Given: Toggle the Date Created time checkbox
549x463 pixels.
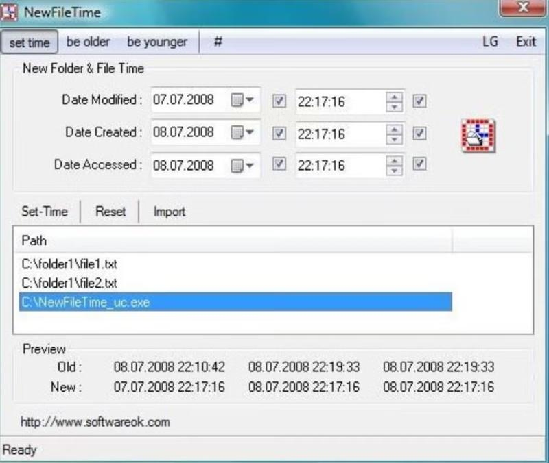Looking at the screenshot, I should click(419, 133).
